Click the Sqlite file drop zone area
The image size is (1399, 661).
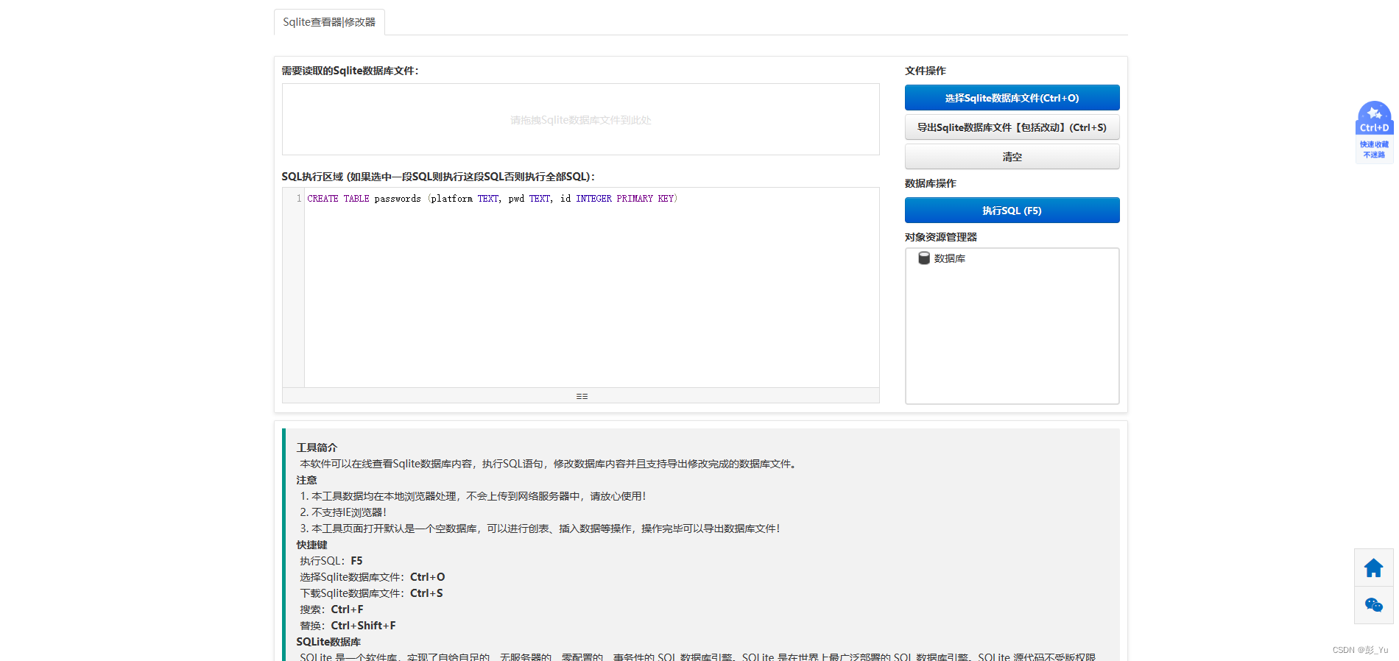580,119
